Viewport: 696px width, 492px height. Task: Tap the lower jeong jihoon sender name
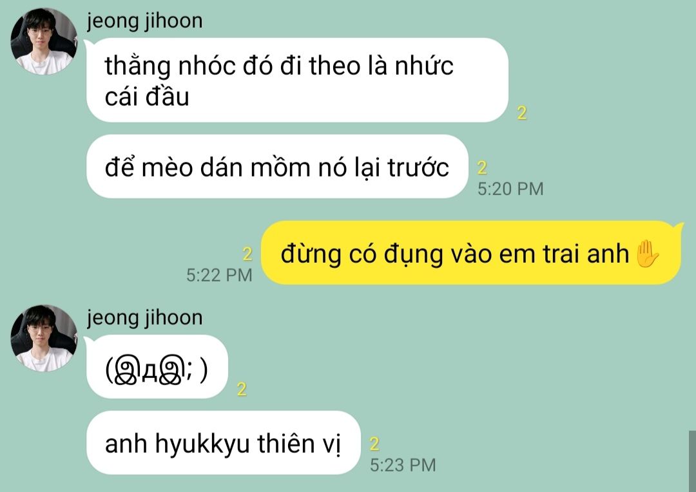tap(145, 317)
